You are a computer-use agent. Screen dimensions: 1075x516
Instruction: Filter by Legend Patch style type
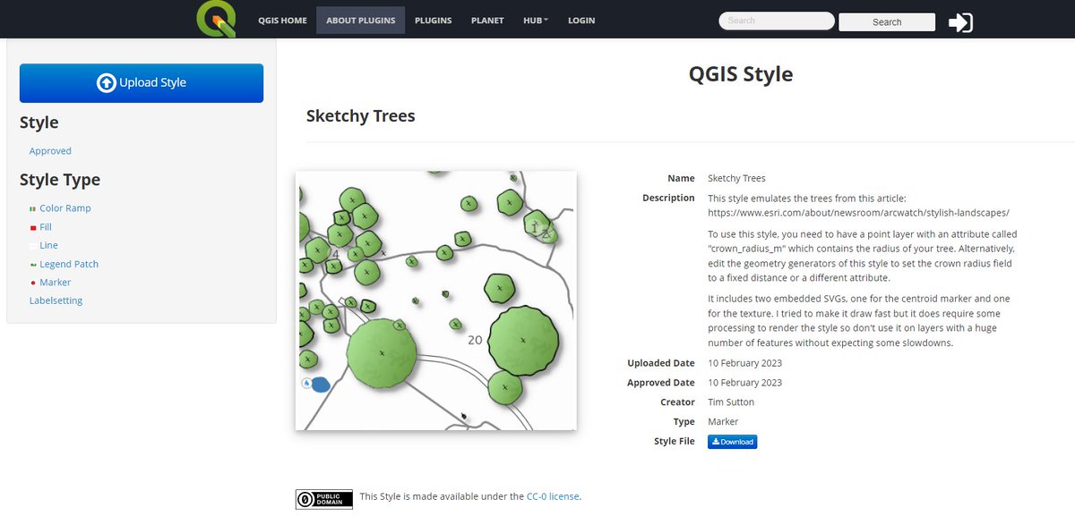pyautogui.click(x=69, y=264)
